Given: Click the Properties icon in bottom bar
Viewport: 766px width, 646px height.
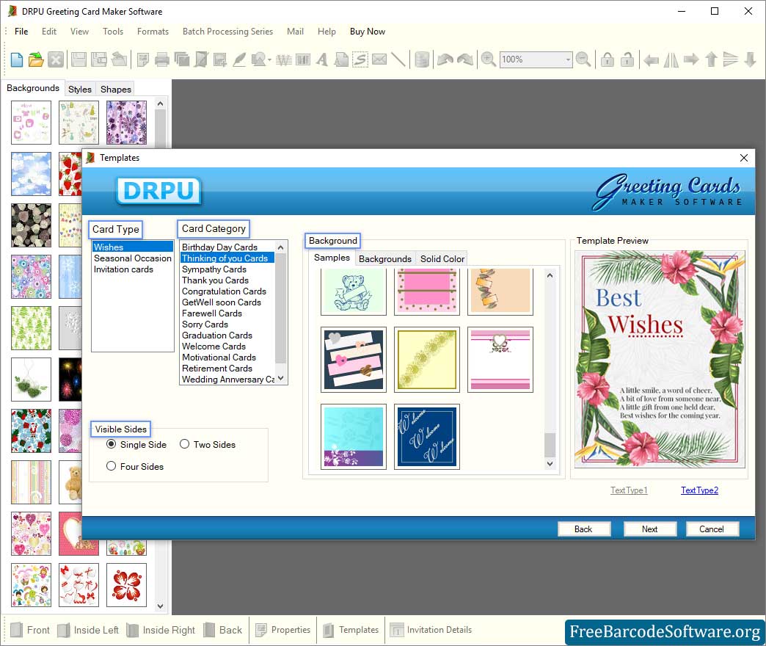Looking at the screenshot, I should point(261,630).
